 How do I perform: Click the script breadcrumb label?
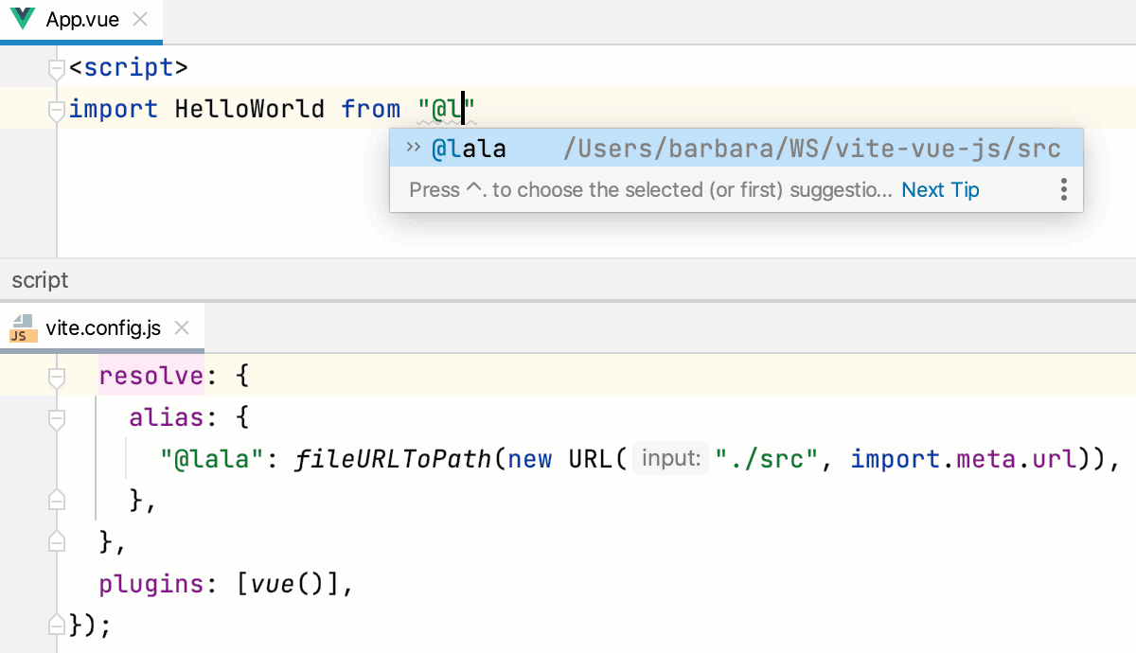(x=40, y=279)
